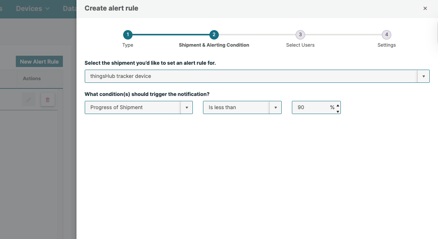Image resolution: width=438 pixels, height=239 pixels.
Task: Close the Create alert rule dialog
Action: (x=425, y=8)
